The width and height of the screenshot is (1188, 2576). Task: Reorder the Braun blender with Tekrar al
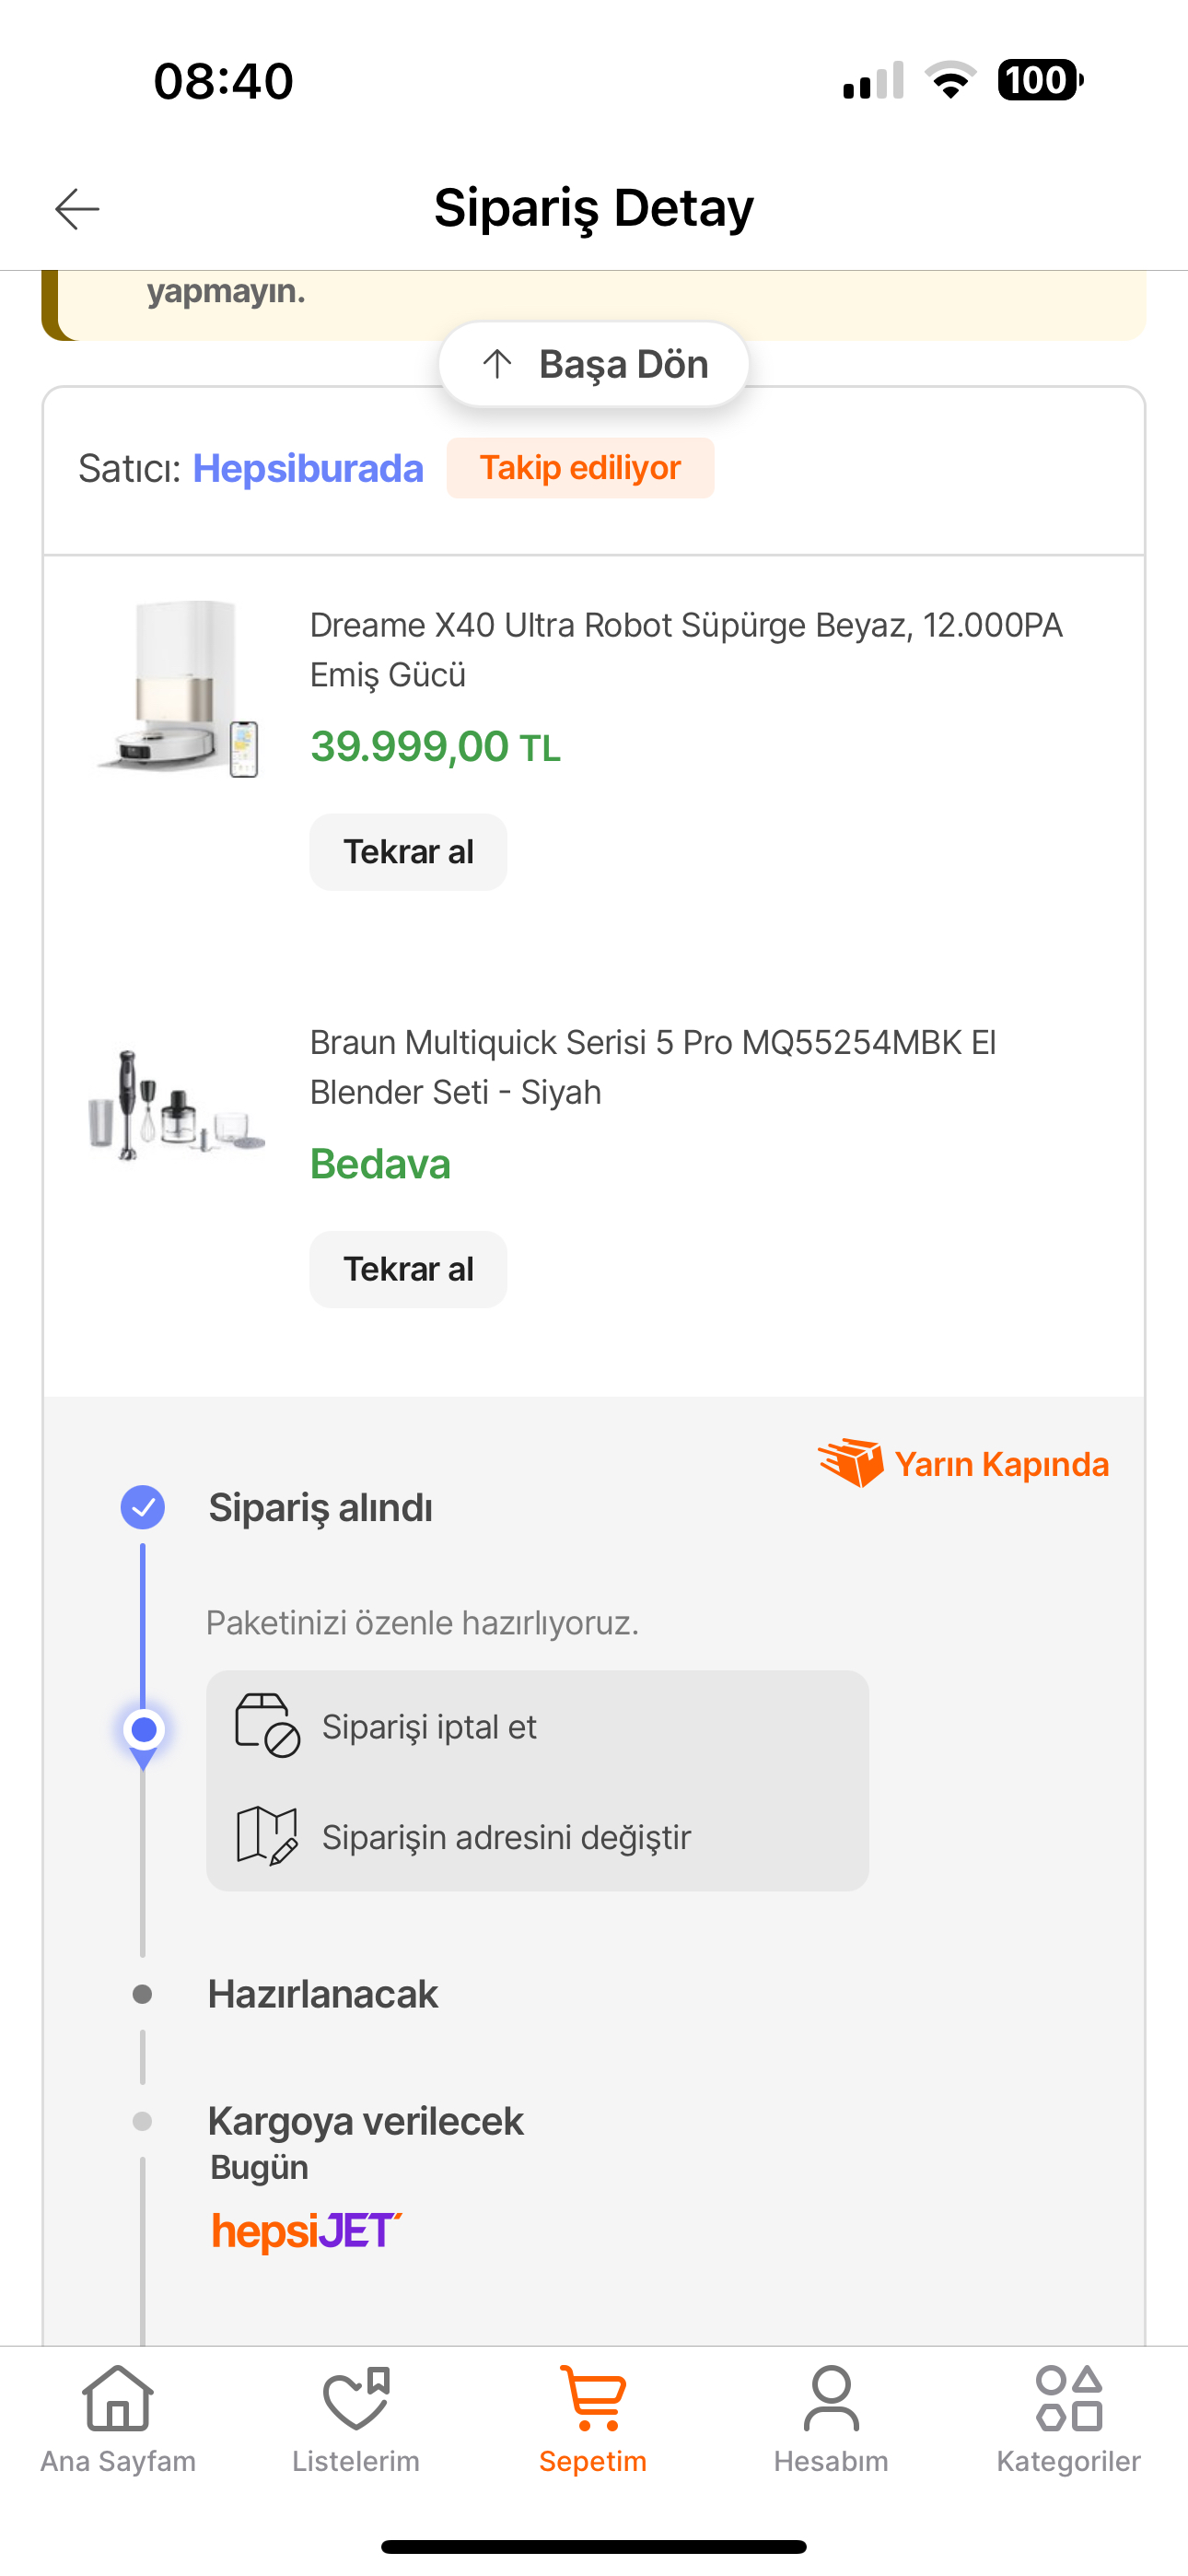tap(408, 1269)
